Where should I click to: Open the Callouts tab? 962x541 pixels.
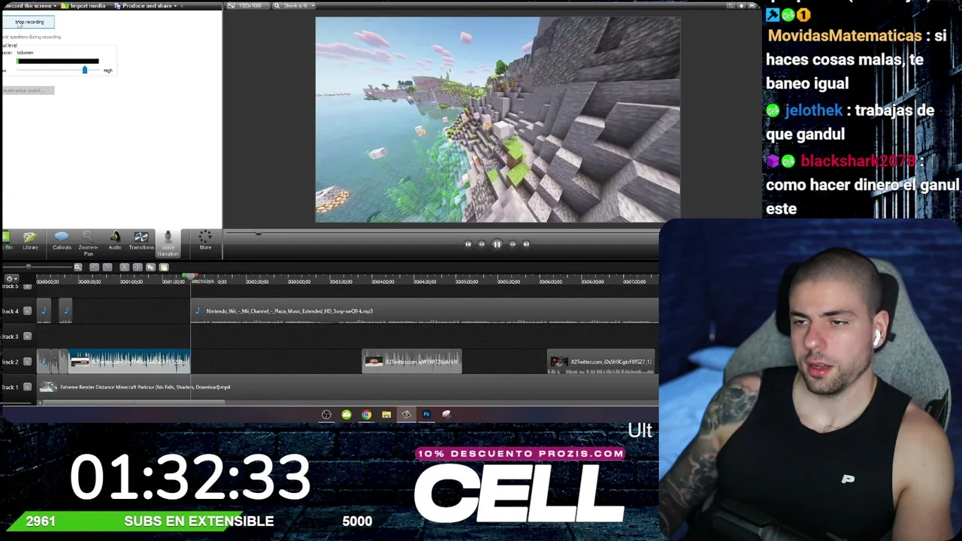pos(62,240)
